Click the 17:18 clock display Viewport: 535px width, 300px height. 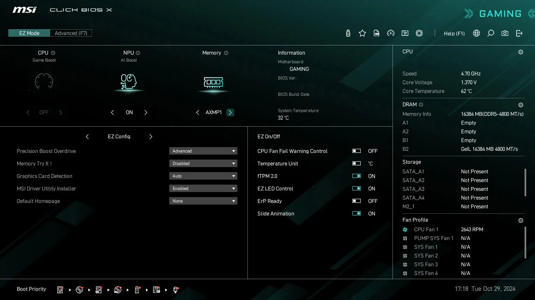click(461, 289)
